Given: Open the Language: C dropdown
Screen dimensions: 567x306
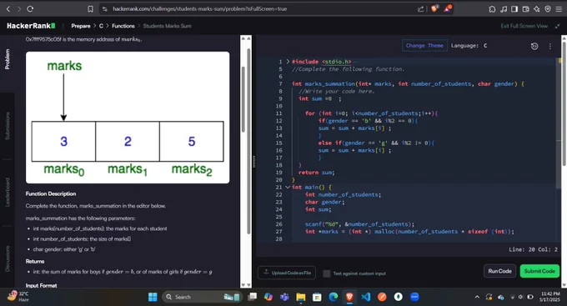Looking at the screenshot, I should click(469, 46).
